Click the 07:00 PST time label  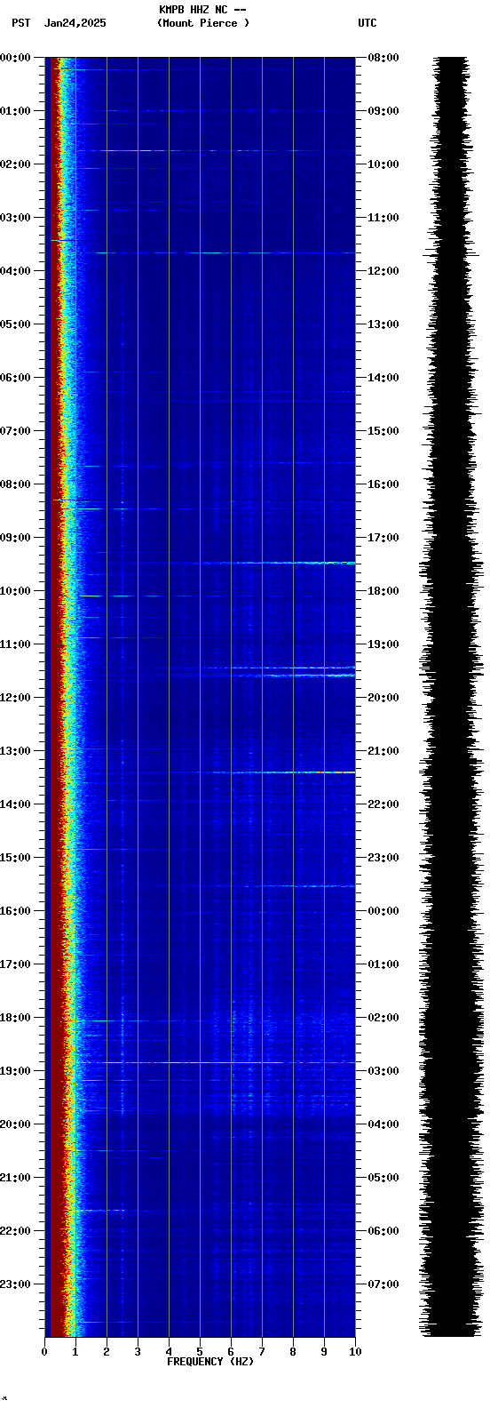(15, 431)
